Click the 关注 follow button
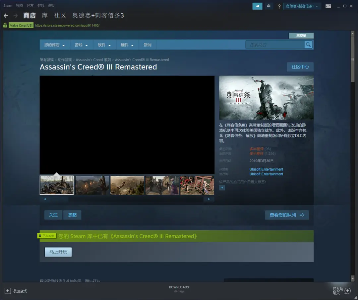The image size is (358, 300). click(53, 215)
